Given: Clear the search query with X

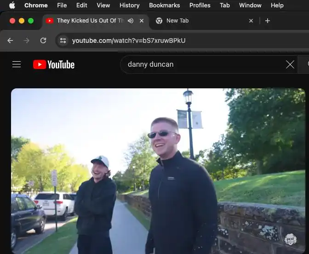Looking at the screenshot, I should click(x=290, y=64).
